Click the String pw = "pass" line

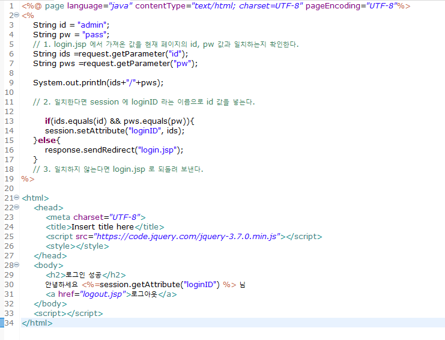click(x=71, y=35)
